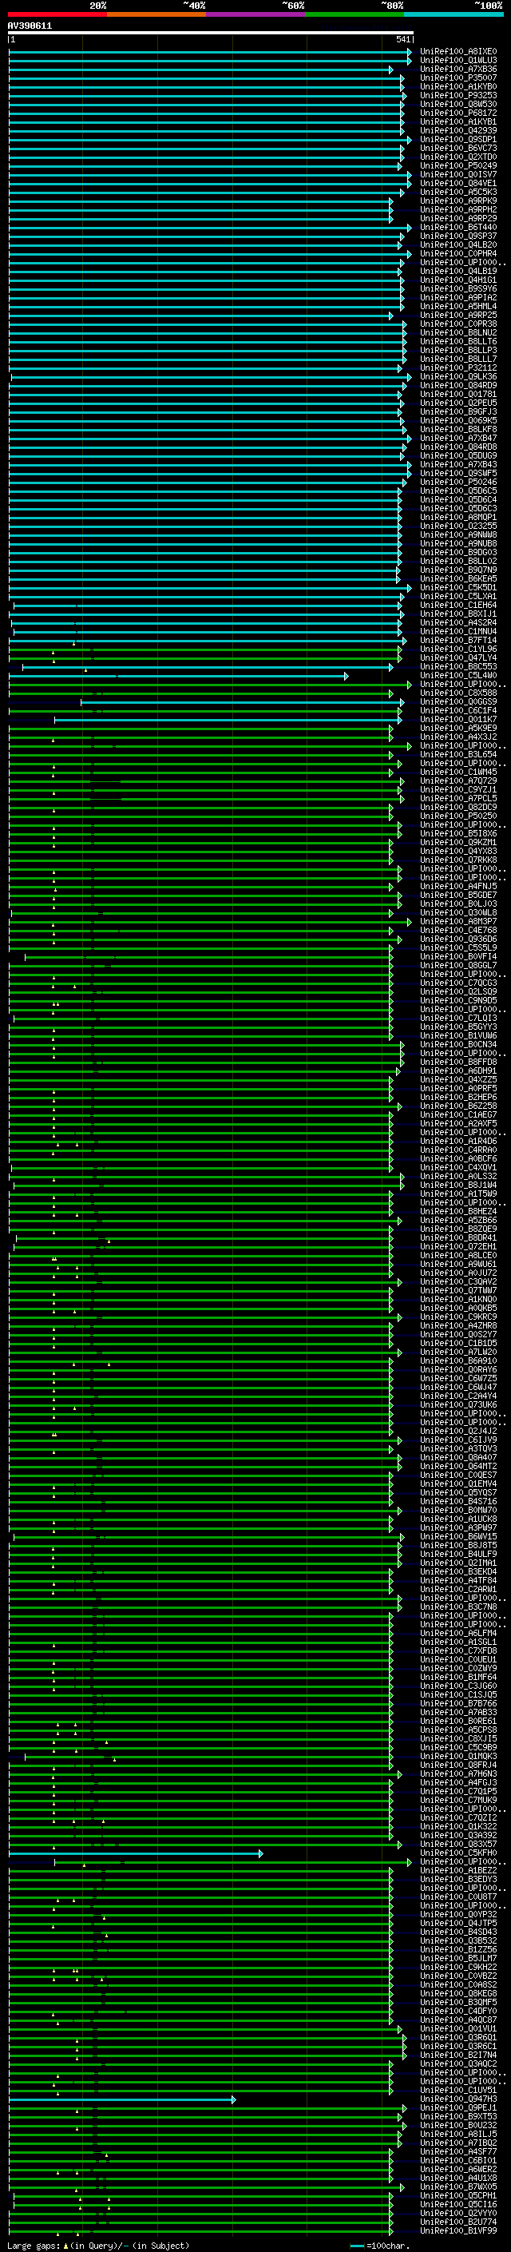Open hit UniRef100_Q1WLU3
Image resolution: width=511 pixels, height=2252 pixels.
tap(458, 61)
